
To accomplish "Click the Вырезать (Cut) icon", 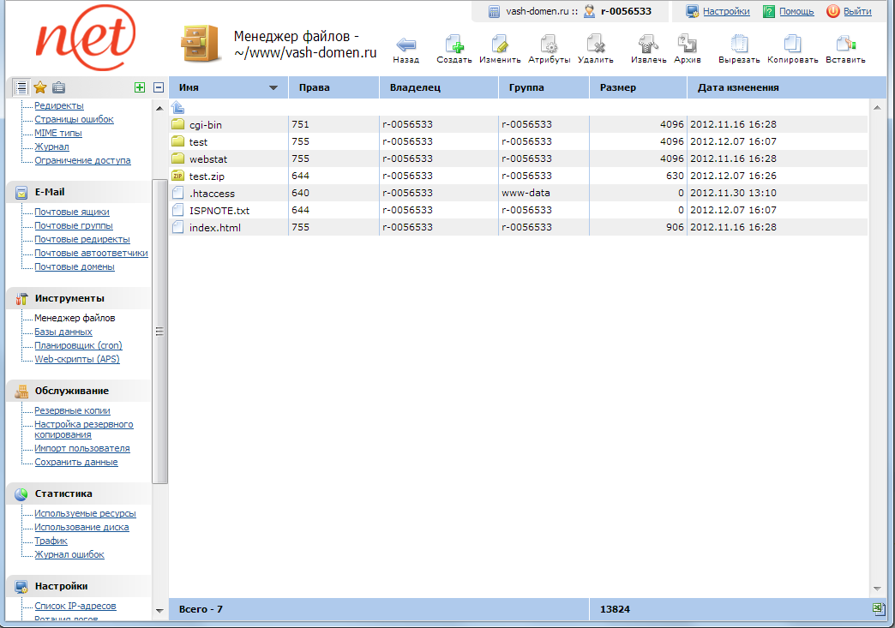I will [x=739, y=45].
